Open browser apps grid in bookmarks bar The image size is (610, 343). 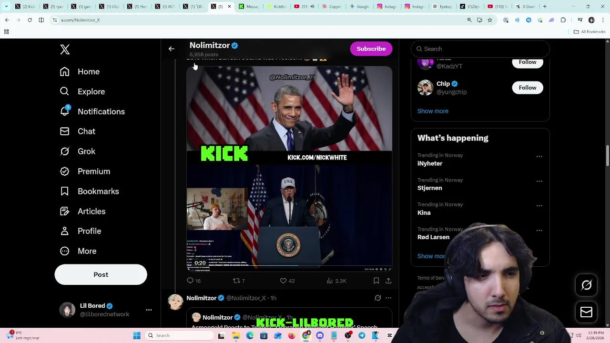6,31
